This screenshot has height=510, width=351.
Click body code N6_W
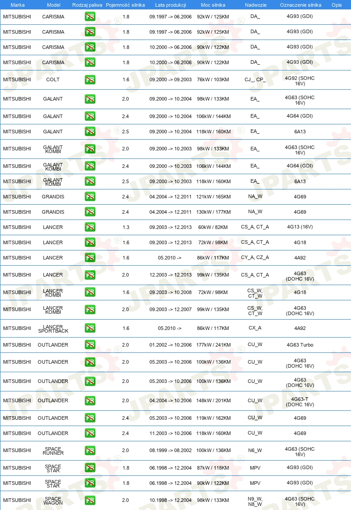[255, 450]
